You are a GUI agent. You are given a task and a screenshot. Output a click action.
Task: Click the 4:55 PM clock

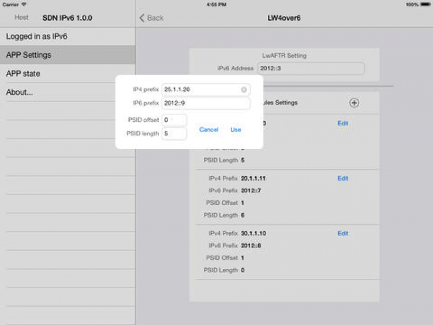click(216, 5)
